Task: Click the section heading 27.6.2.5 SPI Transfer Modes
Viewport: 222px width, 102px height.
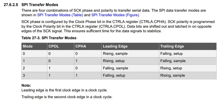Action: point(31,5)
